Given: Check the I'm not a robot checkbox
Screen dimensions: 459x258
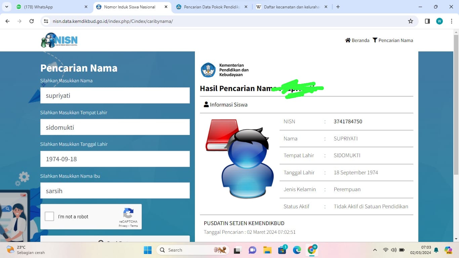Looking at the screenshot, I should coord(49,216).
